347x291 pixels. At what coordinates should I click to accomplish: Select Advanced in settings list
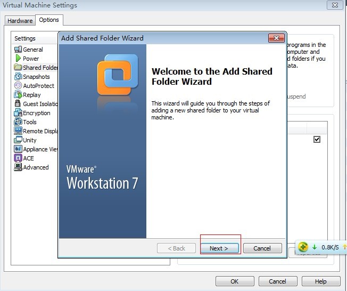coord(36,167)
